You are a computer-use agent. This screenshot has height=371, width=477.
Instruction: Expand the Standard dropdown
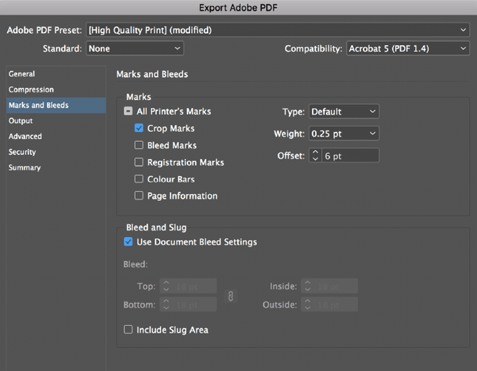[134, 49]
